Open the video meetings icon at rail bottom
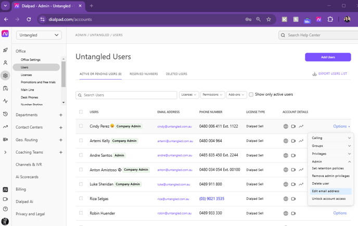358x226 pixels. pyautogui.click(x=5, y=199)
